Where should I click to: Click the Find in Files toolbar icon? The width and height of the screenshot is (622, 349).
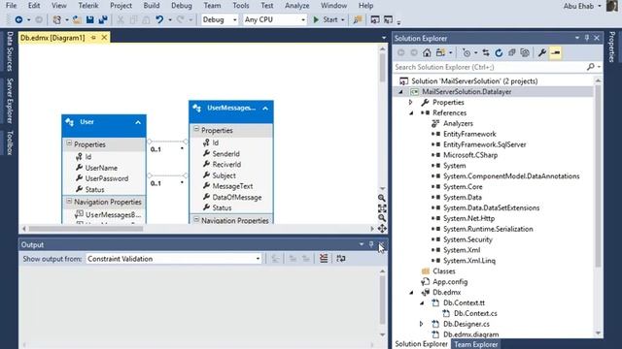358,19
